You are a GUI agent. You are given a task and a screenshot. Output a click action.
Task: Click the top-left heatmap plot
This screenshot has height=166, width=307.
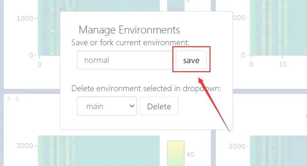click(49, 28)
